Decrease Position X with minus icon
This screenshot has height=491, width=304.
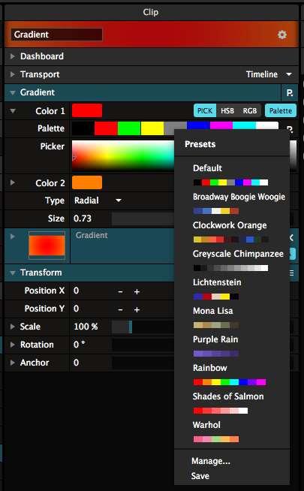point(120,291)
